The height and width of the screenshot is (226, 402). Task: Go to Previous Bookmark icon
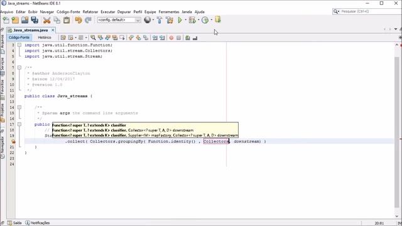(x=131, y=38)
